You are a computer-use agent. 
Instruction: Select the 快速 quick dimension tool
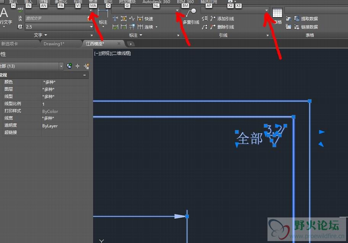[x=145, y=19]
